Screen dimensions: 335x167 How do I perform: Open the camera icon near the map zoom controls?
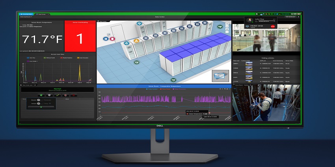(220, 27)
